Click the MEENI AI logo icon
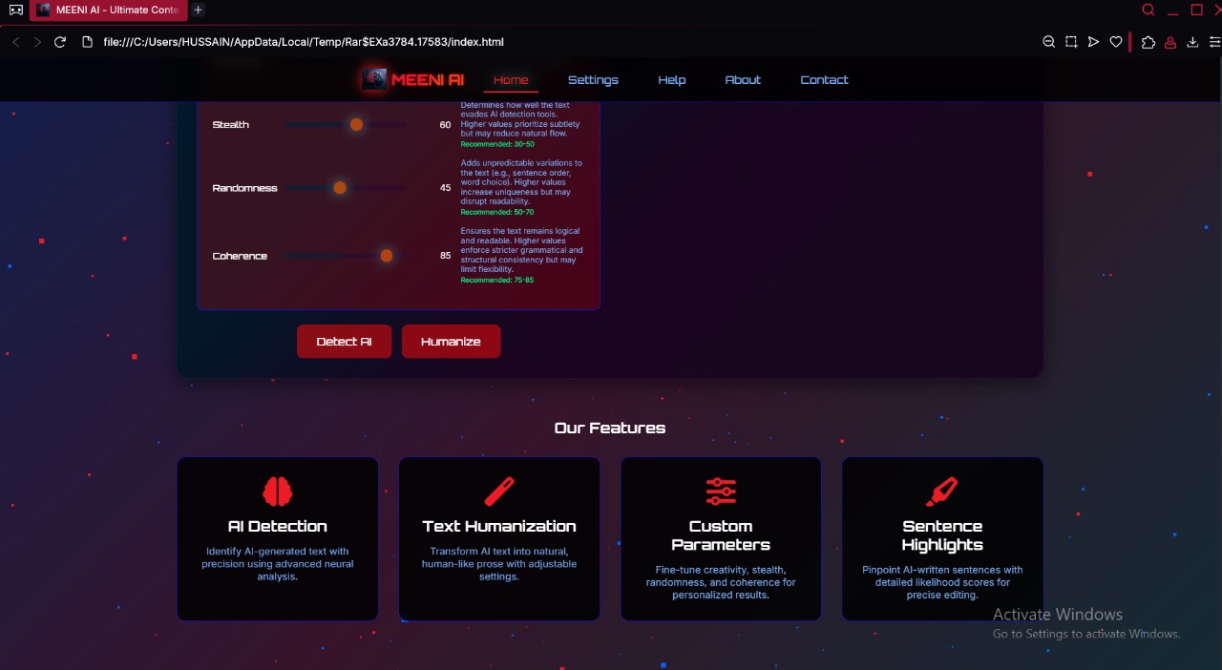Image resolution: width=1222 pixels, height=670 pixels. tap(375, 79)
